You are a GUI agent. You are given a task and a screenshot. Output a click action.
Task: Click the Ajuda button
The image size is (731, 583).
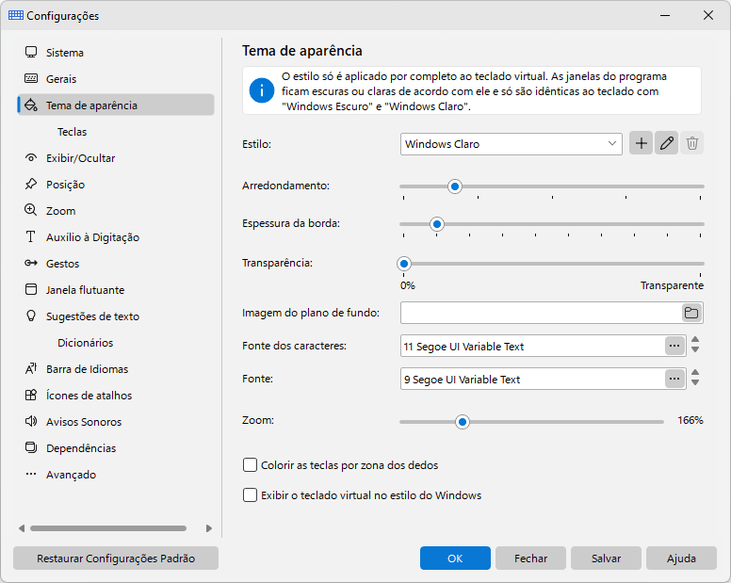[x=681, y=558]
